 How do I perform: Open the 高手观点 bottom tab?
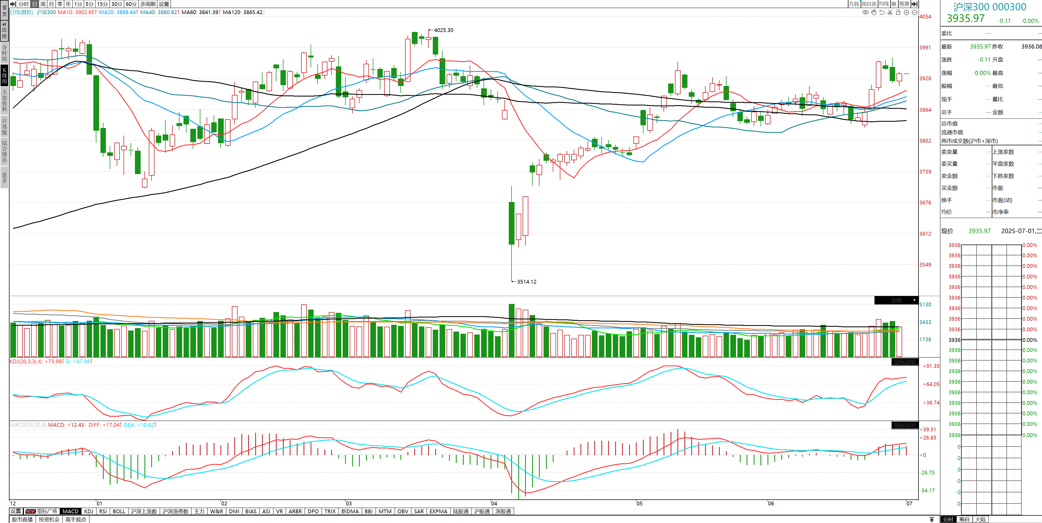[76, 519]
